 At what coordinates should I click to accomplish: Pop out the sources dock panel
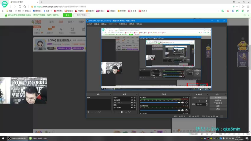137,94
